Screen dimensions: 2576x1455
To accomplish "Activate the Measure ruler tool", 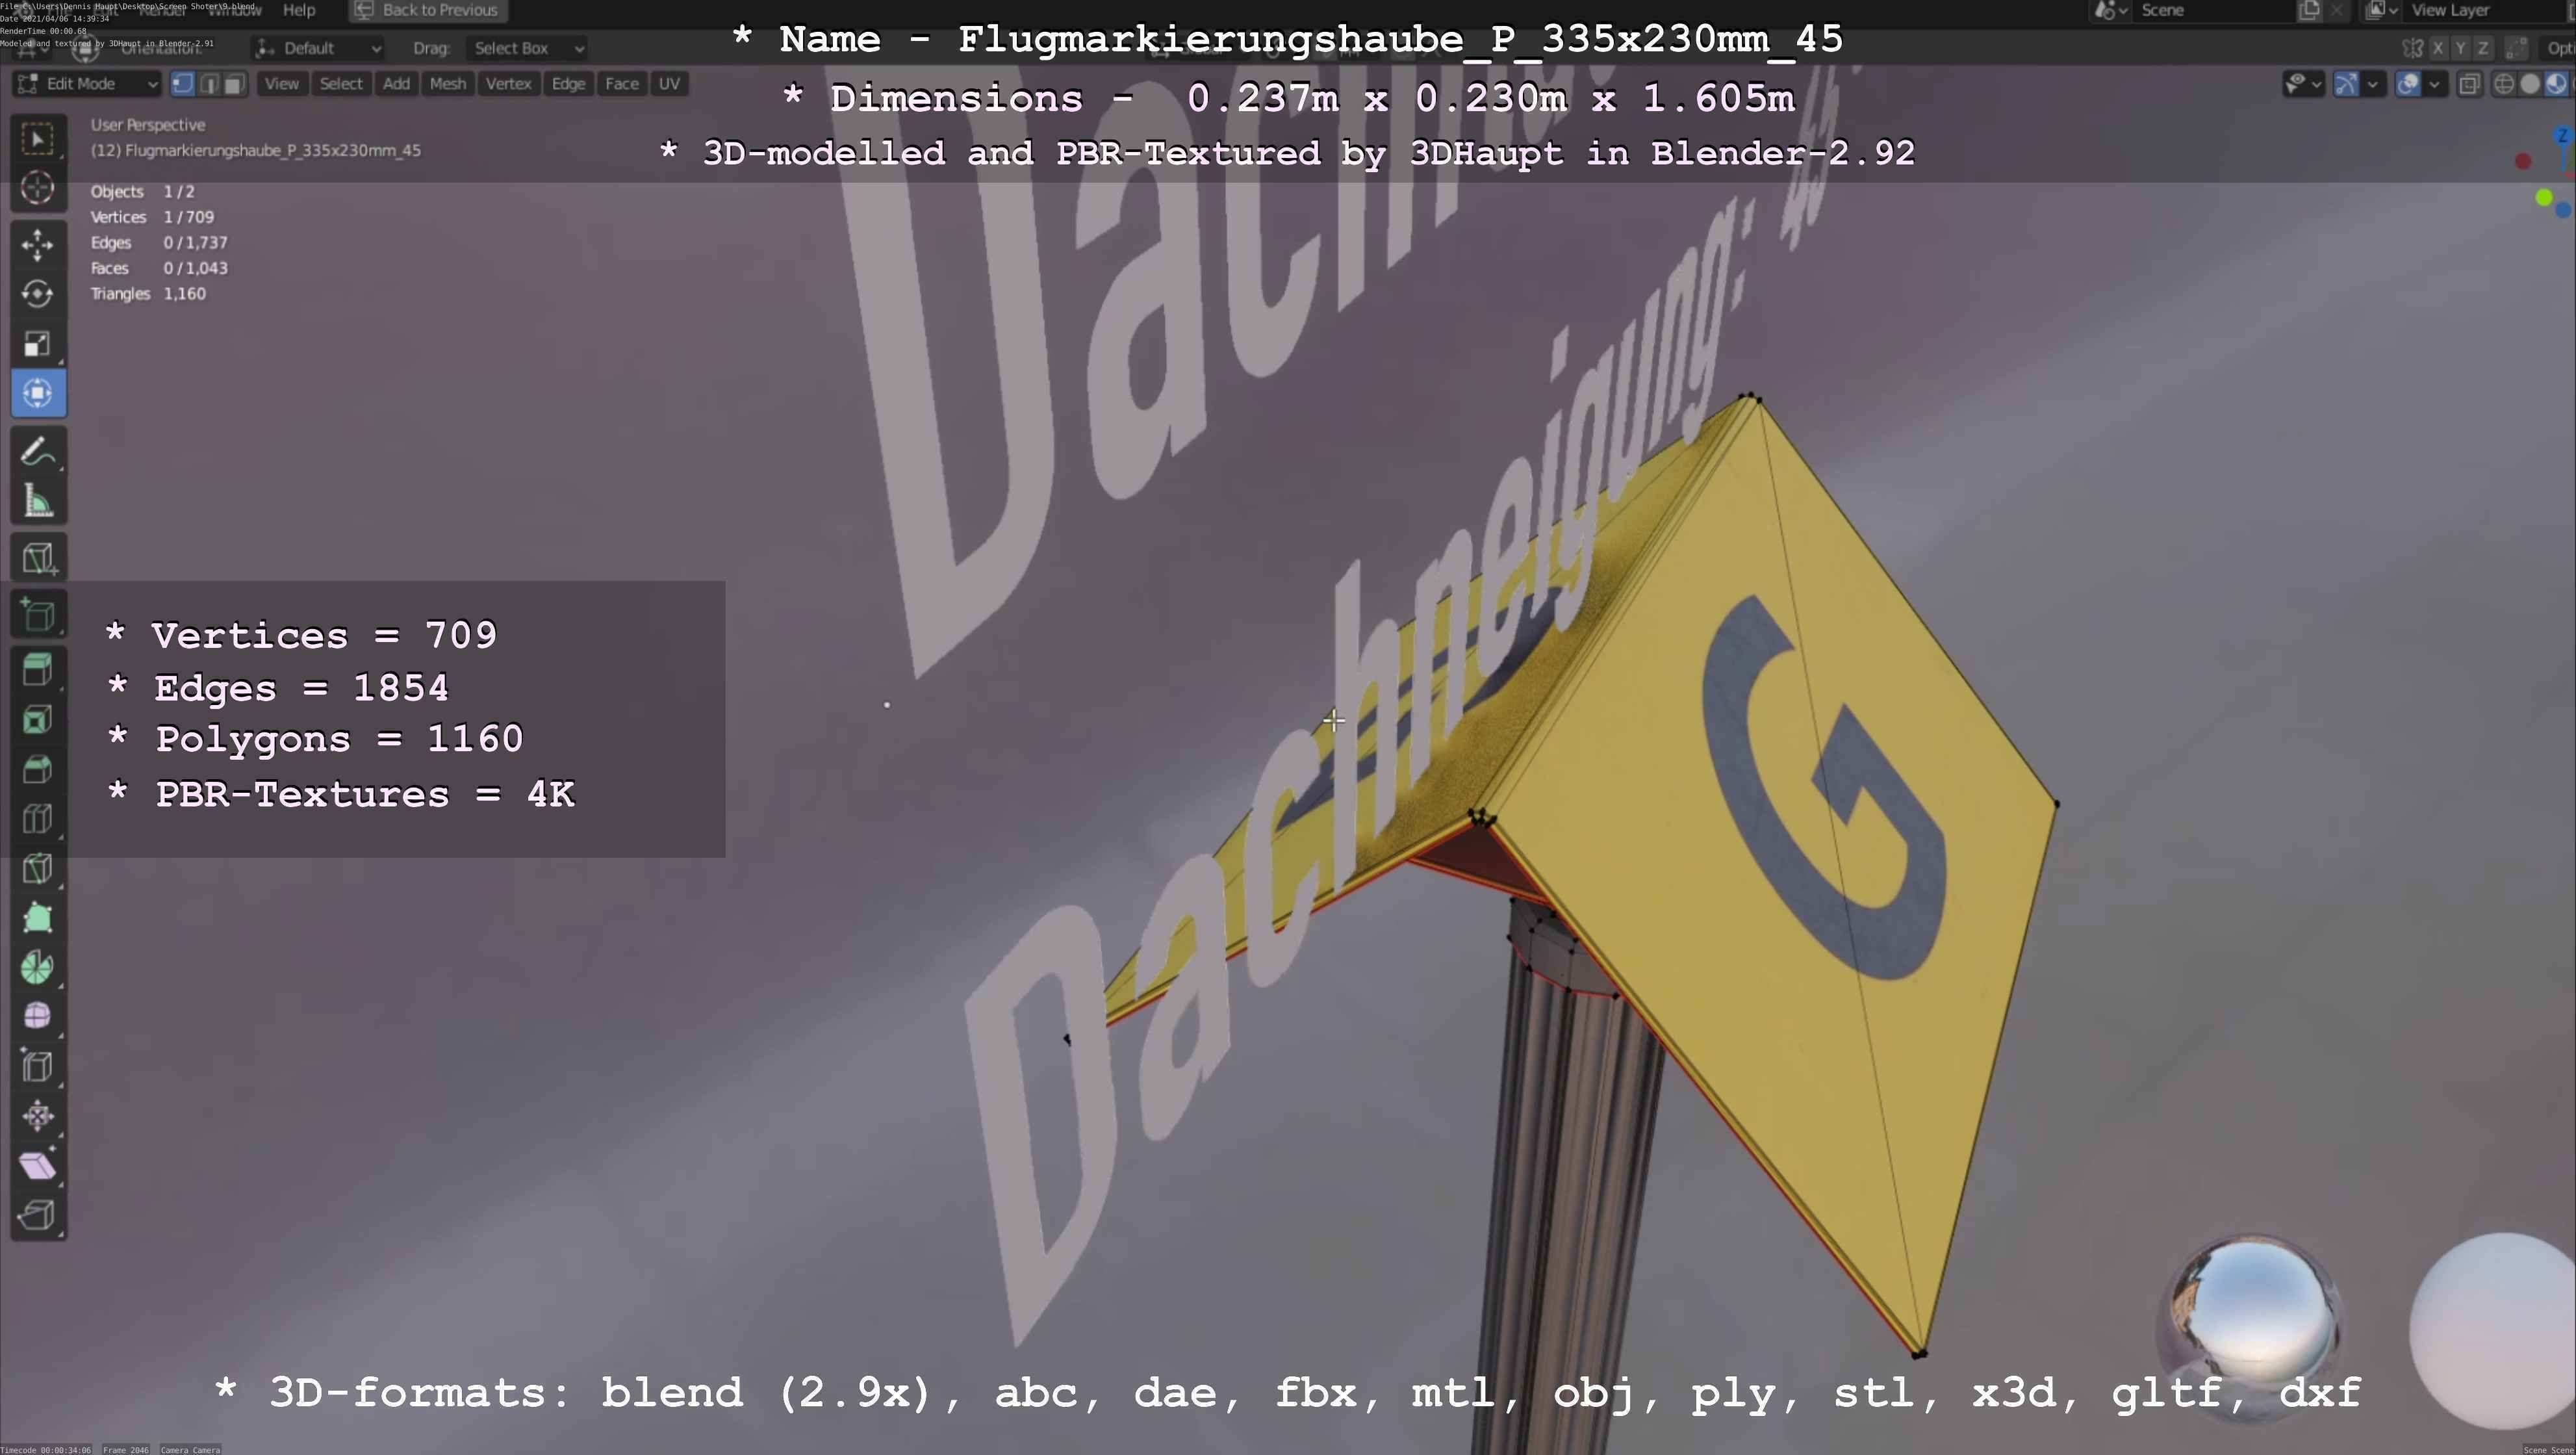I will [x=38, y=501].
